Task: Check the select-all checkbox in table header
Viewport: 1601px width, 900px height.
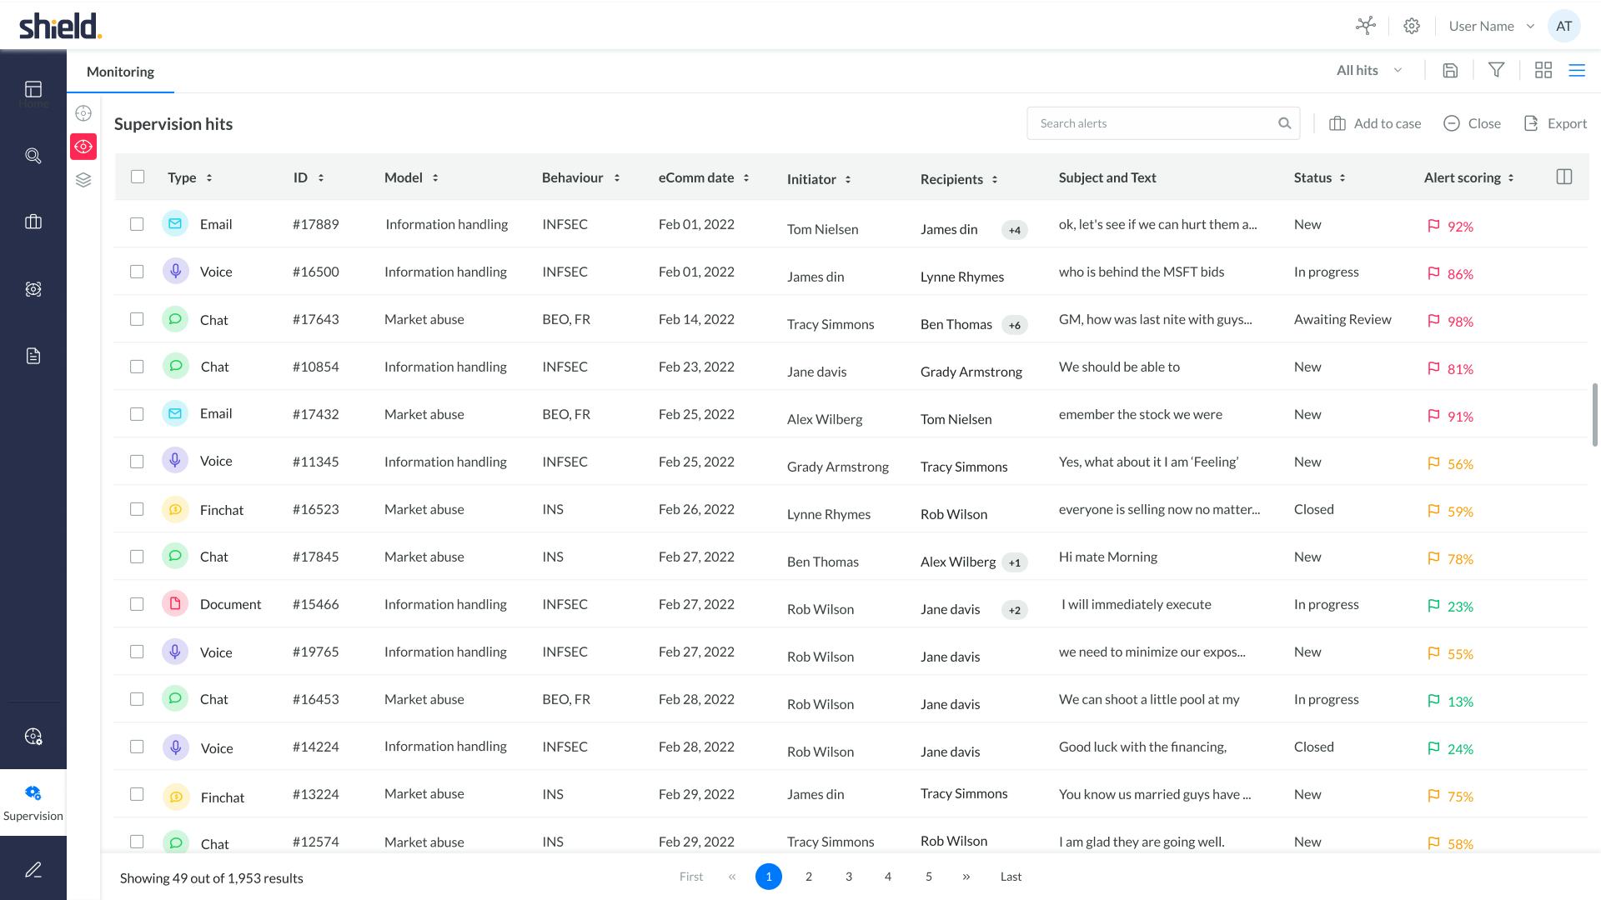Action: click(x=138, y=177)
